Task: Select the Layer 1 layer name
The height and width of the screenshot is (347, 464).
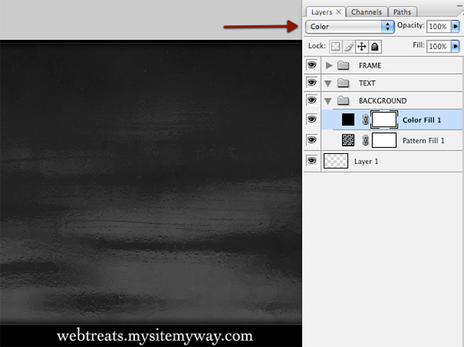Action: 366,161
